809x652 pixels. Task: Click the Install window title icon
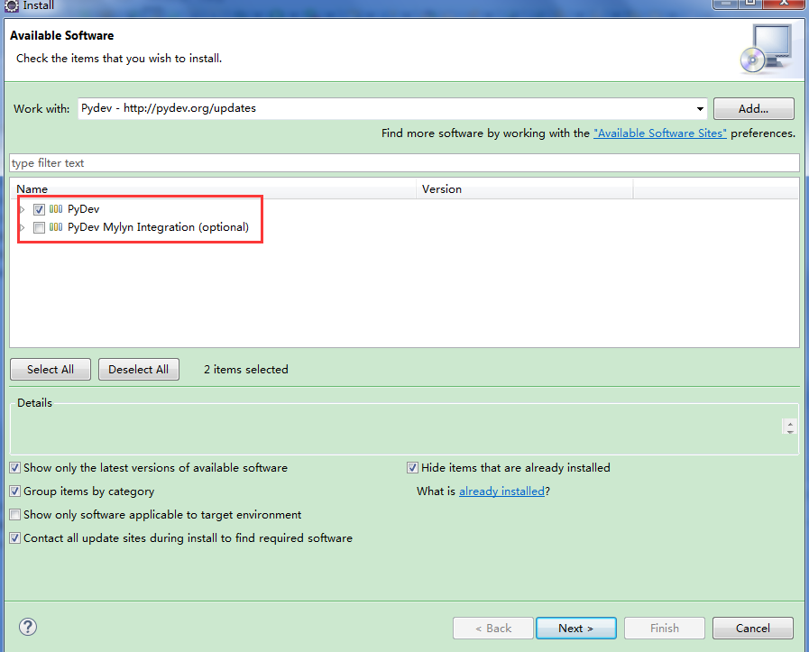(12, 5)
